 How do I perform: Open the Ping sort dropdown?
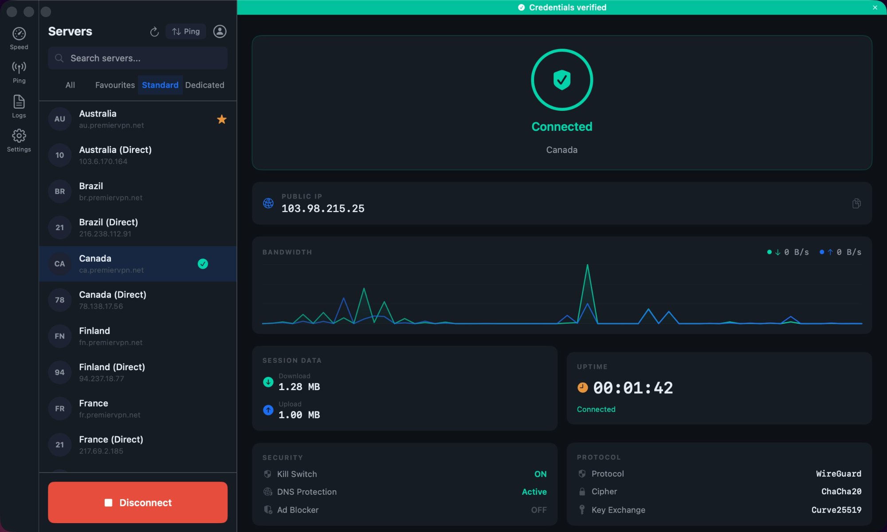point(185,31)
